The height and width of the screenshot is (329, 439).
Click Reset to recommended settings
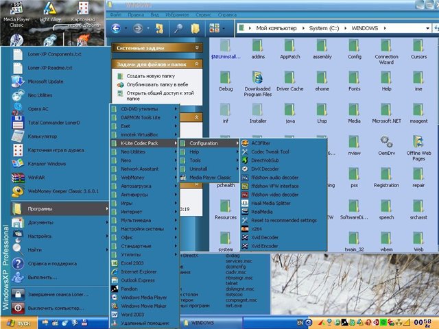tap(283, 221)
